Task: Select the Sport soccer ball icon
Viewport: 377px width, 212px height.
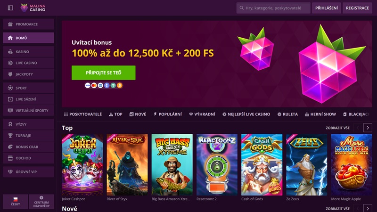Action: pos(28,88)
